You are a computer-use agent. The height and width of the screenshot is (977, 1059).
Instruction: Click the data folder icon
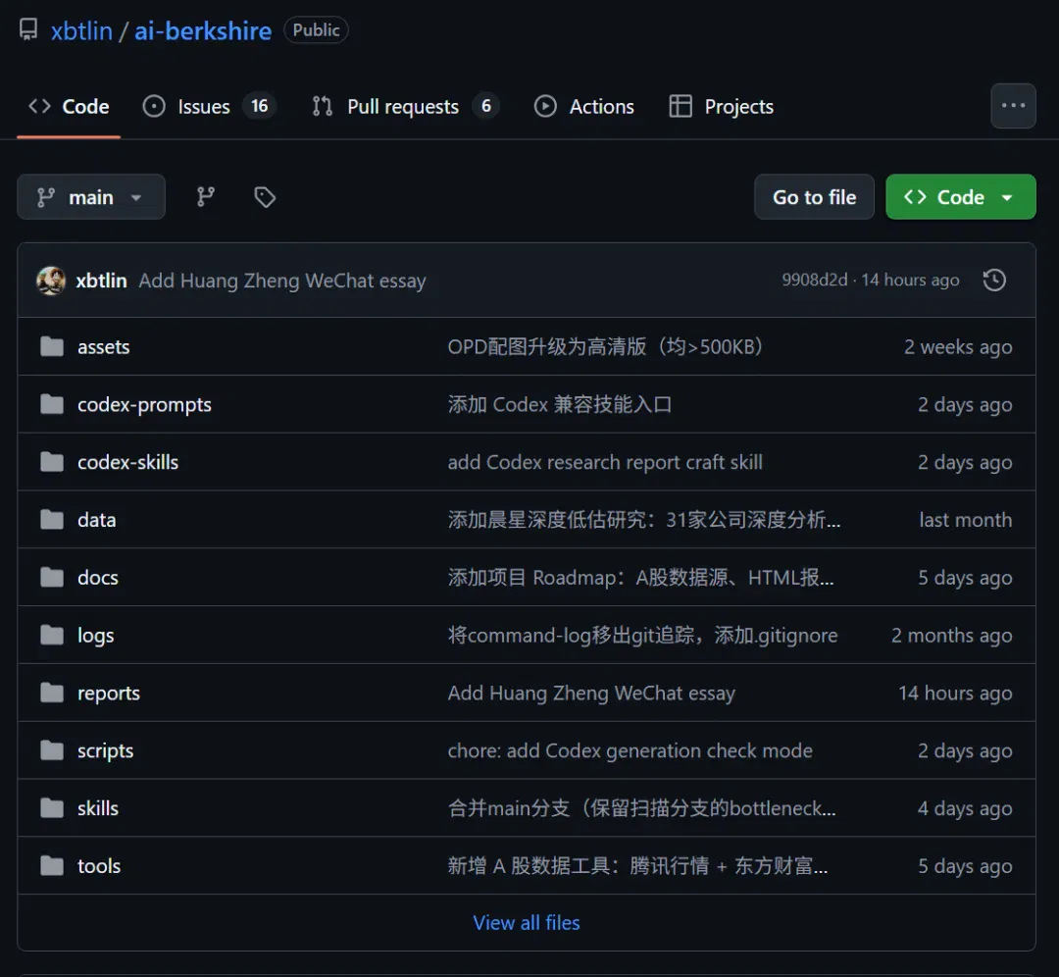[52, 520]
